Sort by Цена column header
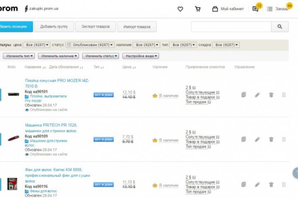 click(129, 67)
